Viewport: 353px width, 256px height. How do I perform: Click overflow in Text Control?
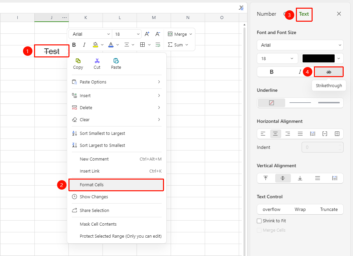272,209
